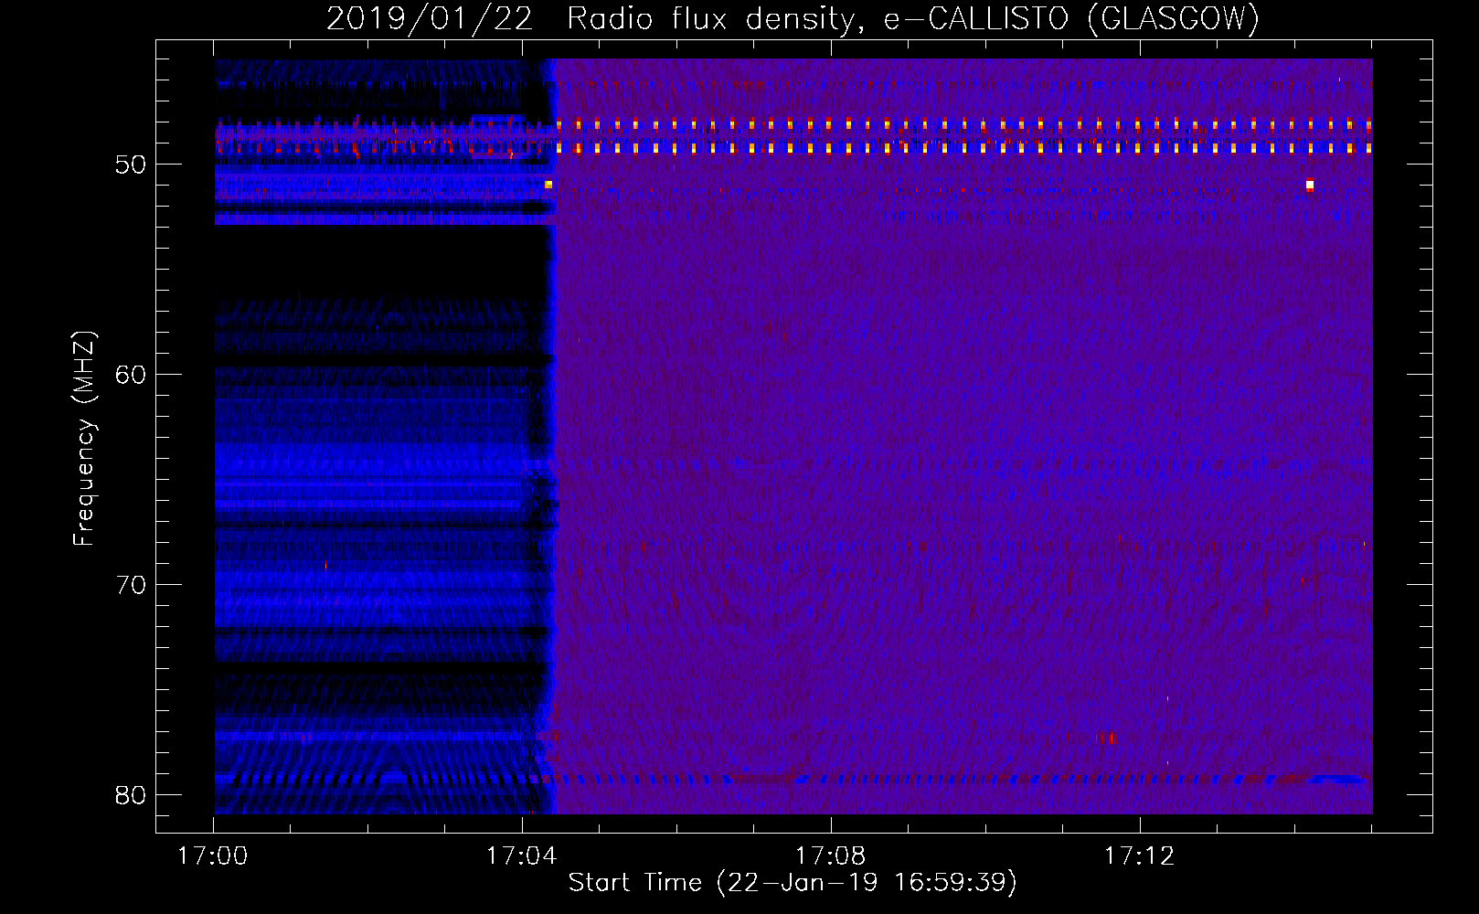Click the 17:04 time tick label

(522, 856)
